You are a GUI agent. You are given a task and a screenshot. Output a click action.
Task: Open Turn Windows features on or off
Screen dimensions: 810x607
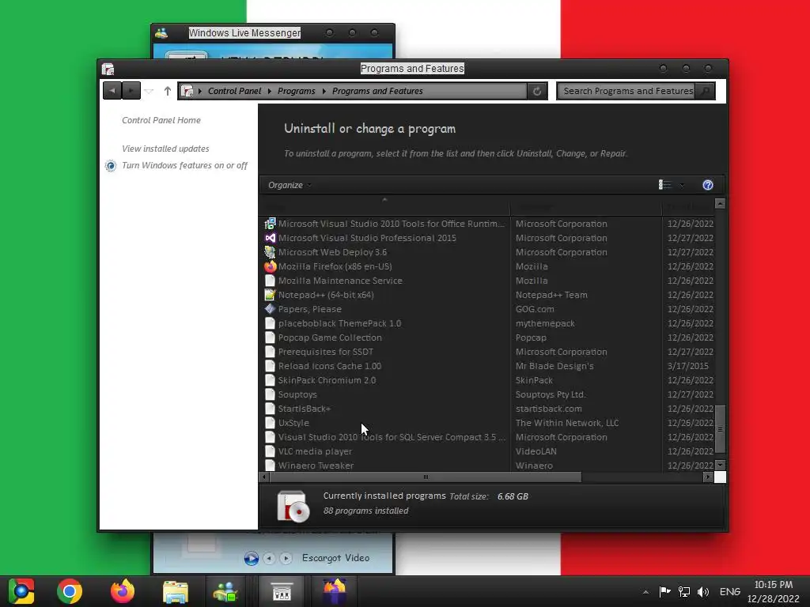click(184, 165)
